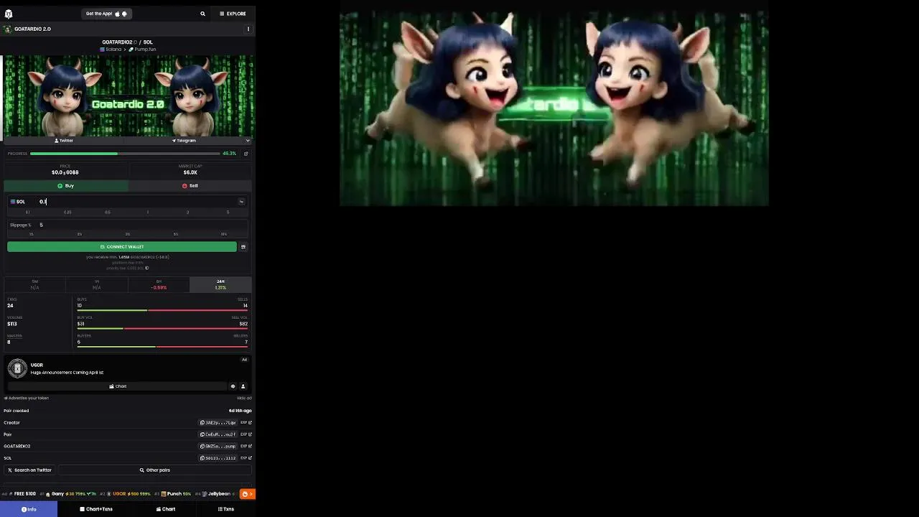Switch to the Info bottom tab
This screenshot has width=919, height=517.
tap(29, 509)
